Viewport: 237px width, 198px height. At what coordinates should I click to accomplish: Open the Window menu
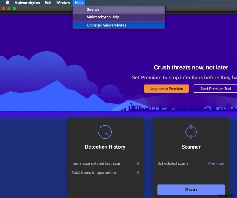(63, 3)
